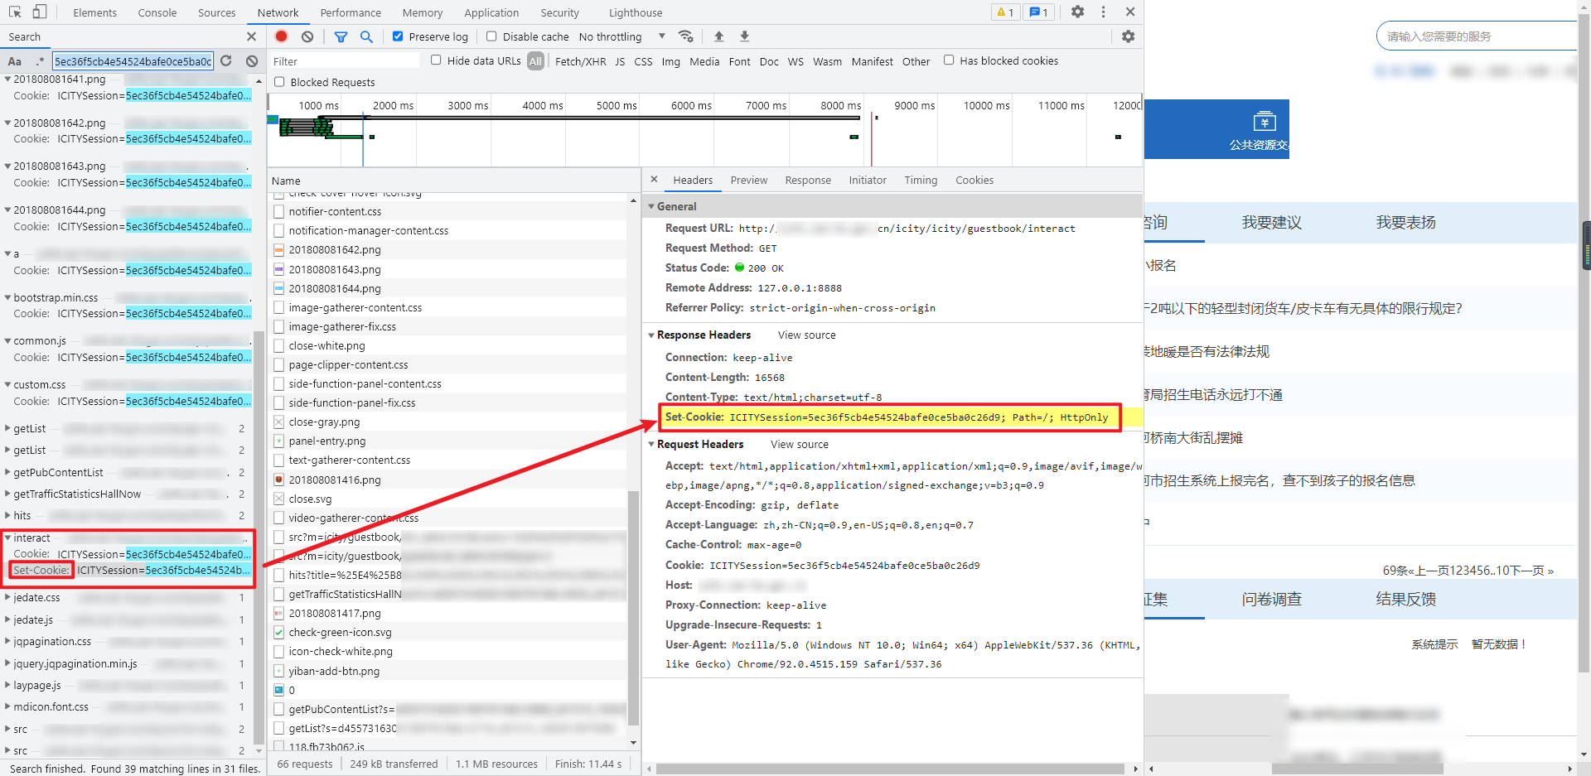Close the DevTools panel
The height and width of the screenshot is (776, 1591).
click(x=1130, y=12)
